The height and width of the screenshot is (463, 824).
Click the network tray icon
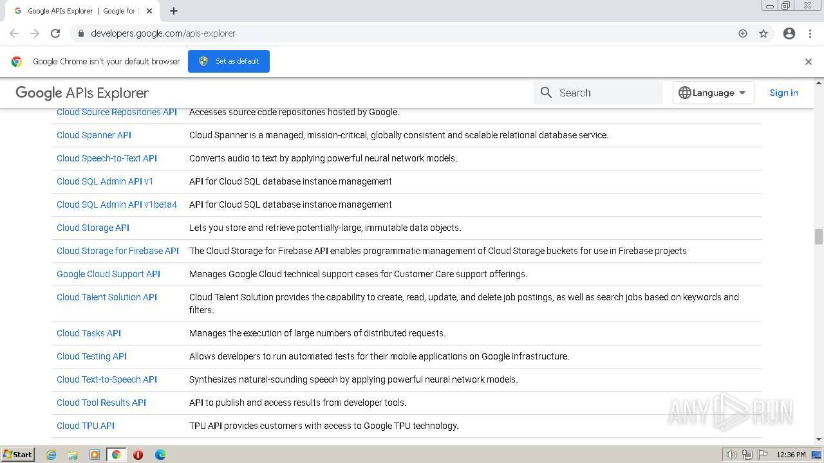coord(747,455)
